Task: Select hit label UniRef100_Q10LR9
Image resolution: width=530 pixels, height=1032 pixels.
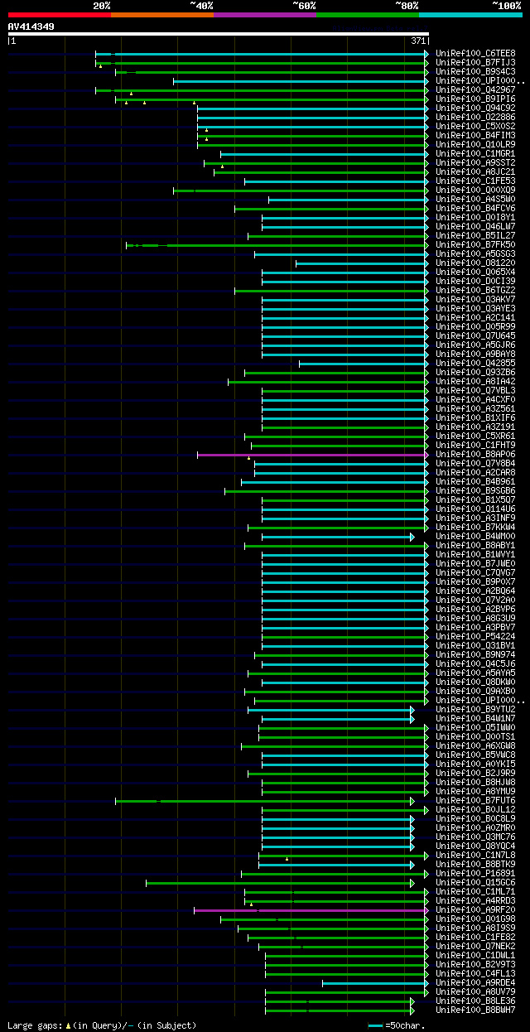Action: (x=475, y=144)
